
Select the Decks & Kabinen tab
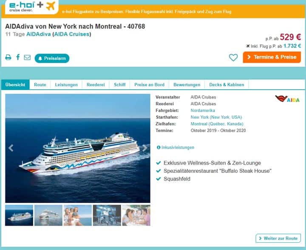click(227, 85)
